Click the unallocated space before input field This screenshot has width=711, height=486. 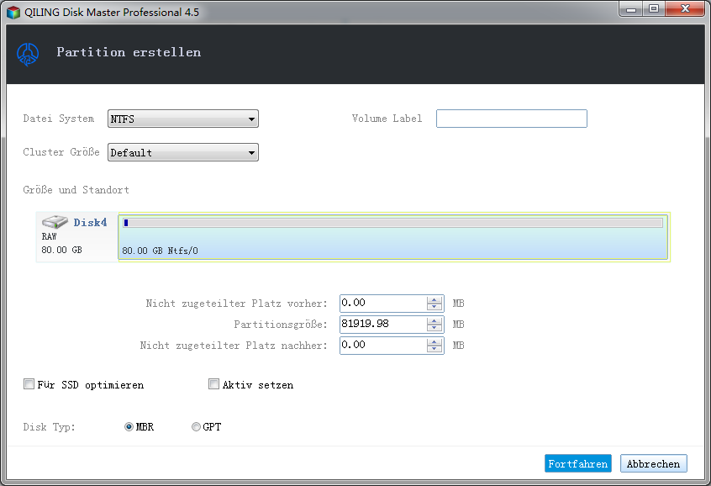[x=383, y=304]
